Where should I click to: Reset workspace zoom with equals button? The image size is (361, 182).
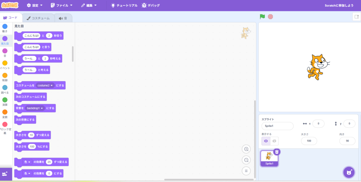pyautogui.click(x=246, y=171)
